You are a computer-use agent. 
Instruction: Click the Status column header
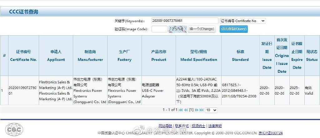pos(312,56)
